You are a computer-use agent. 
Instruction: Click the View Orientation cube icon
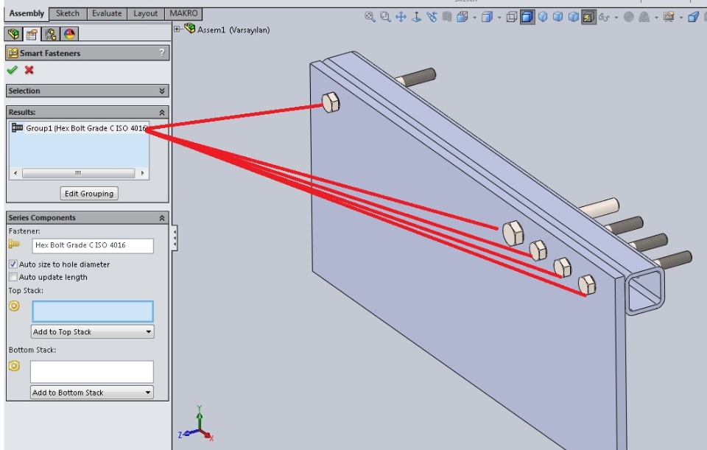pyautogui.click(x=487, y=17)
